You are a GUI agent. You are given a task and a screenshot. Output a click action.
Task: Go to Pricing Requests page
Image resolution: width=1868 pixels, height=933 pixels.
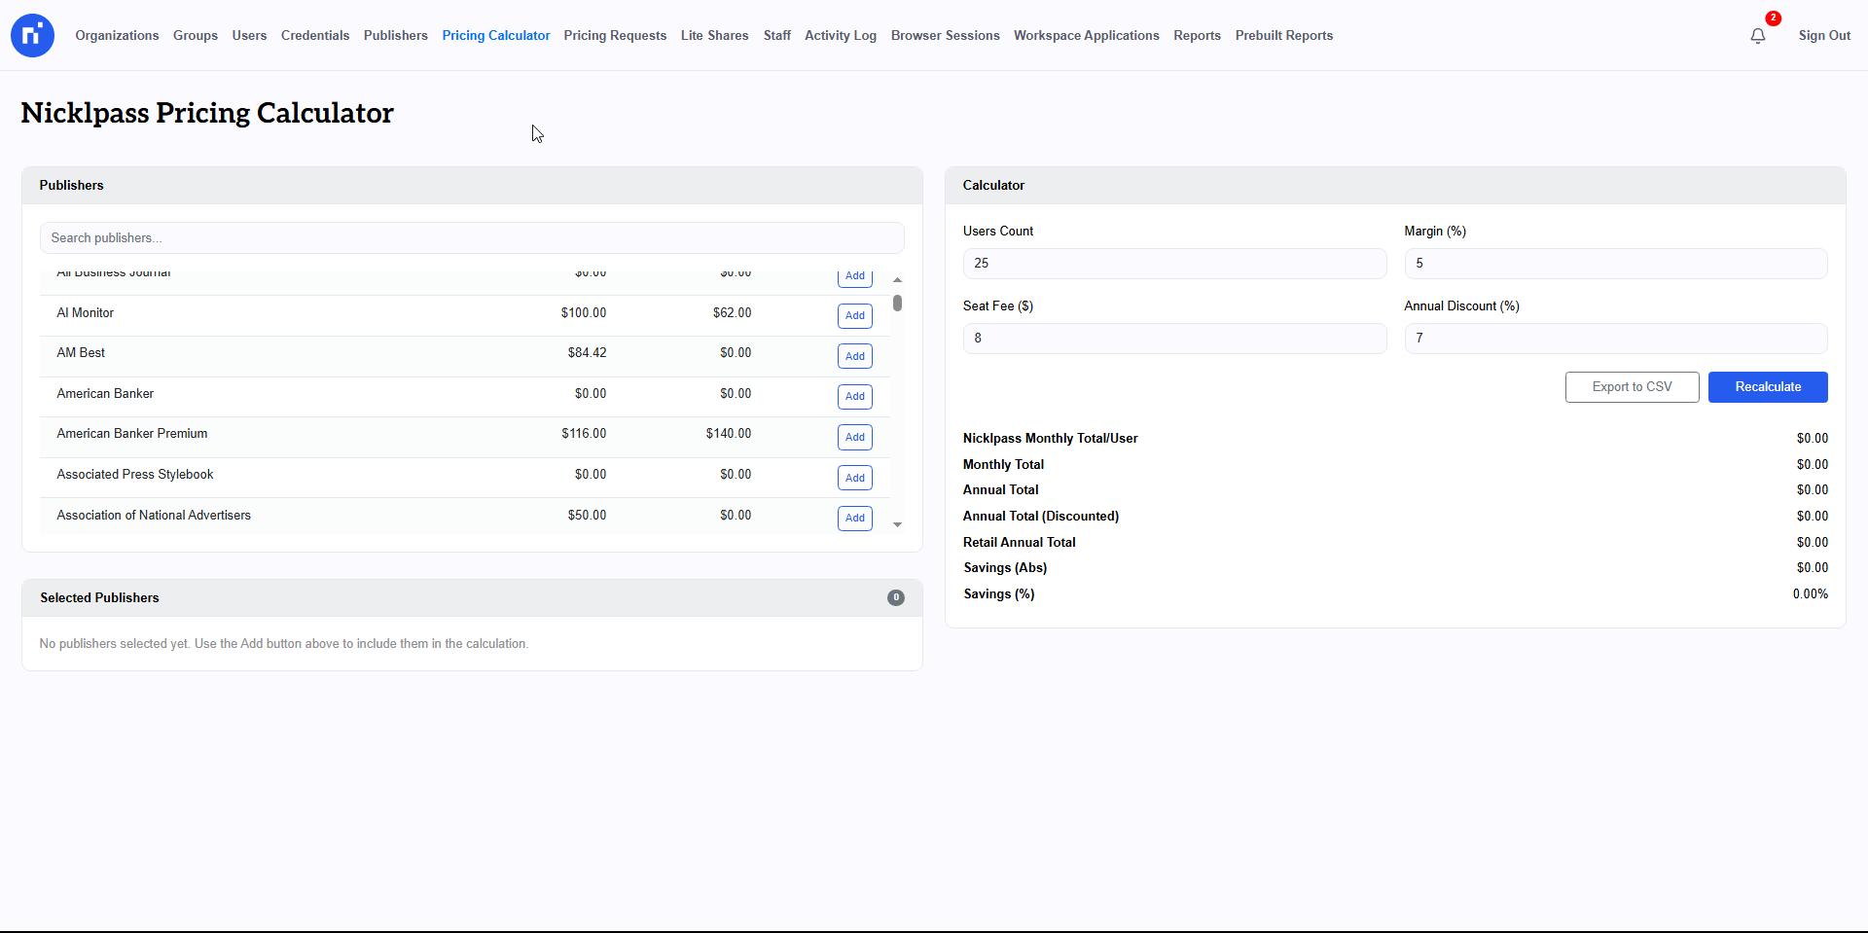(x=615, y=36)
